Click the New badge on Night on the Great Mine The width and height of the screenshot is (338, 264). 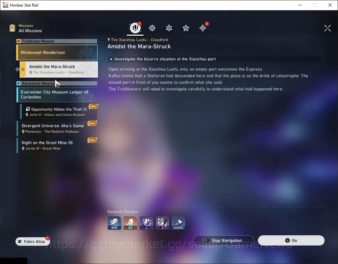coord(92,140)
